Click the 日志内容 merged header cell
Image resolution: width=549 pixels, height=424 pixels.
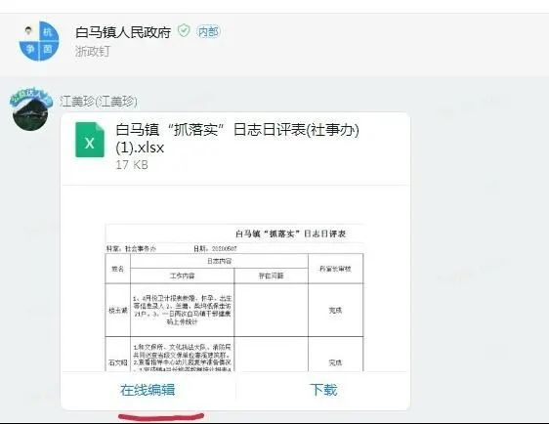coord(219,261)
